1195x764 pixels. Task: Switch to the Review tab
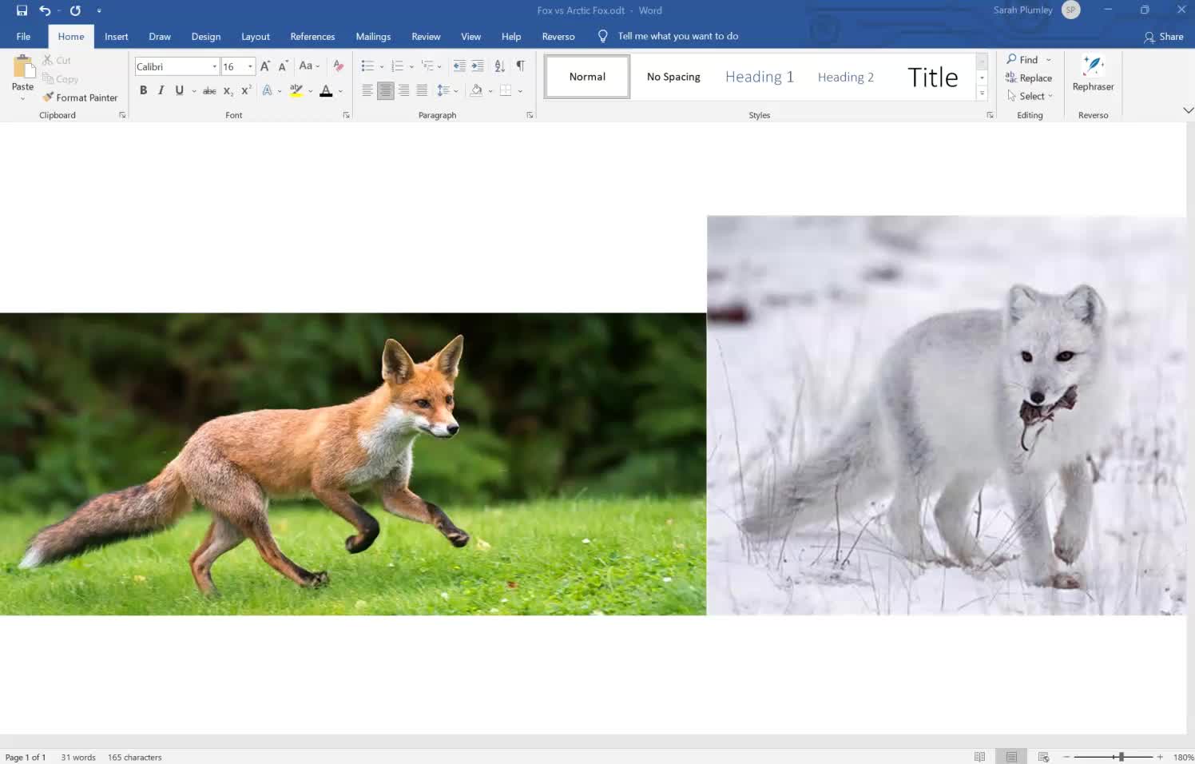click(x=426, y=36)
